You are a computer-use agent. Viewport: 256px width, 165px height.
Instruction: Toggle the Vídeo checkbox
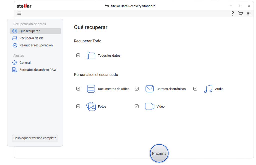coord(137,106)
